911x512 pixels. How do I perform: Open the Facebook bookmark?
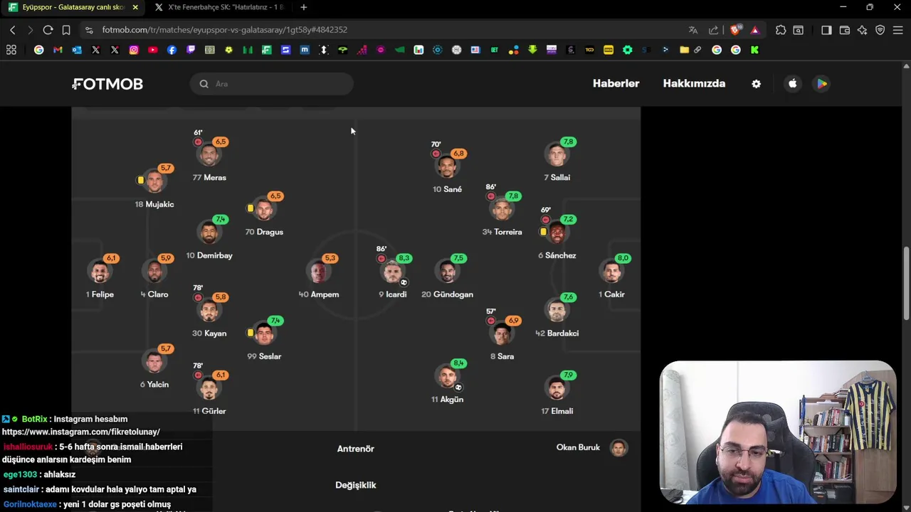[x=172, y=50]
